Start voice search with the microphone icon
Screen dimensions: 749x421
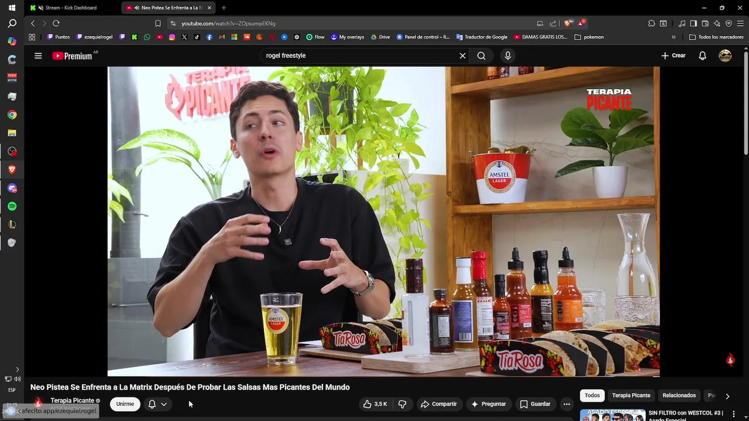coord(507,56)
